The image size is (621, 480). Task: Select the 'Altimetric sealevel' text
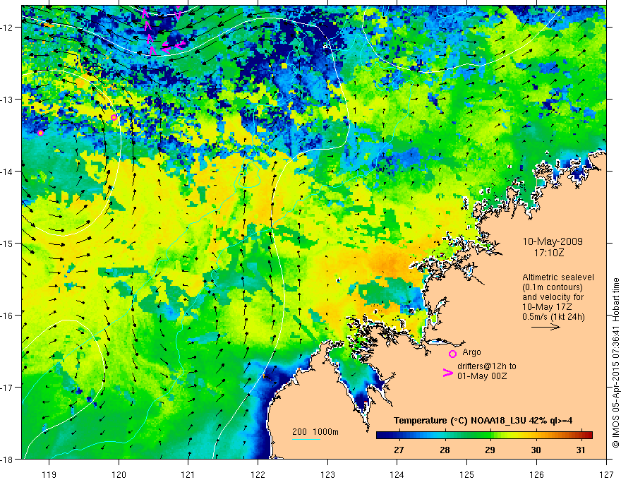tap(558, 277)
